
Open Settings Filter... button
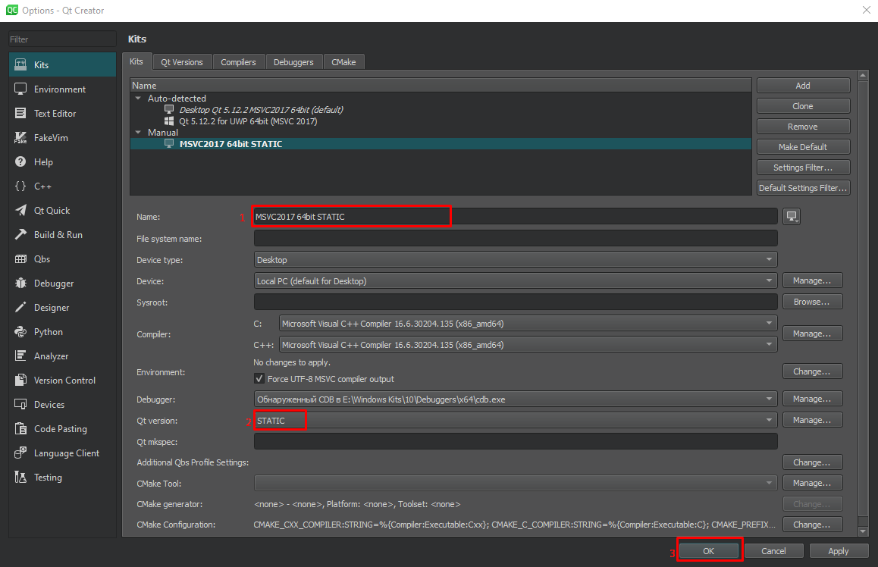pyautogui.click(x=803, y=168)
